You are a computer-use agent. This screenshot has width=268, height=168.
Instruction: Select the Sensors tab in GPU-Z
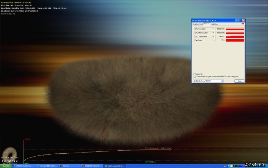coord(207,24)
